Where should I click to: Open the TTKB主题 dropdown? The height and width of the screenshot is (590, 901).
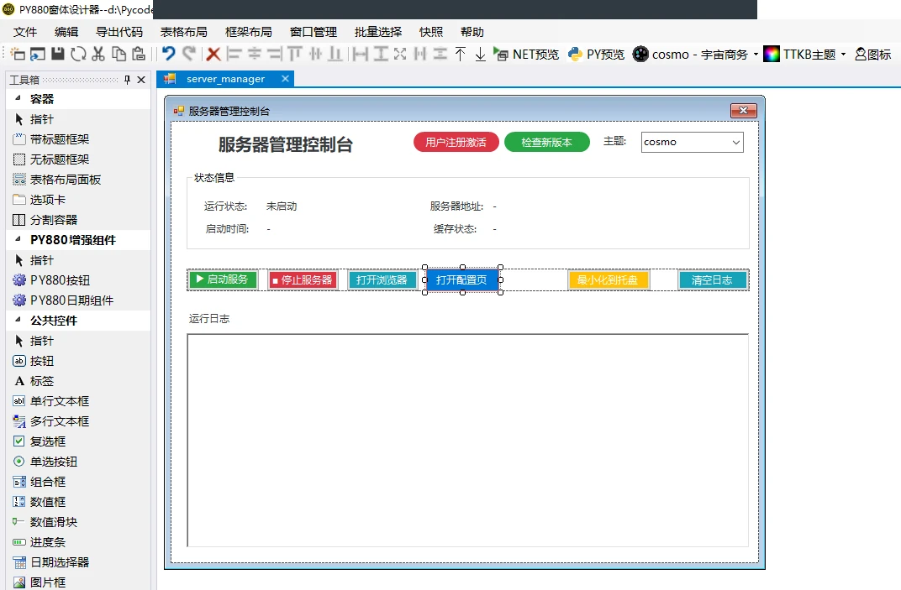804,54
